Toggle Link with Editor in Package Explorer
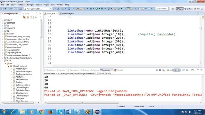 31,17
